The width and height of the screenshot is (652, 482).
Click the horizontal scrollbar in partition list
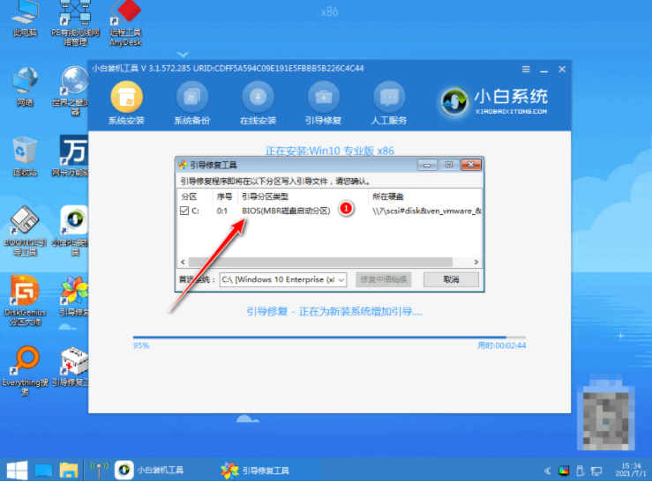pyautogui.click(x=320, y=262)
